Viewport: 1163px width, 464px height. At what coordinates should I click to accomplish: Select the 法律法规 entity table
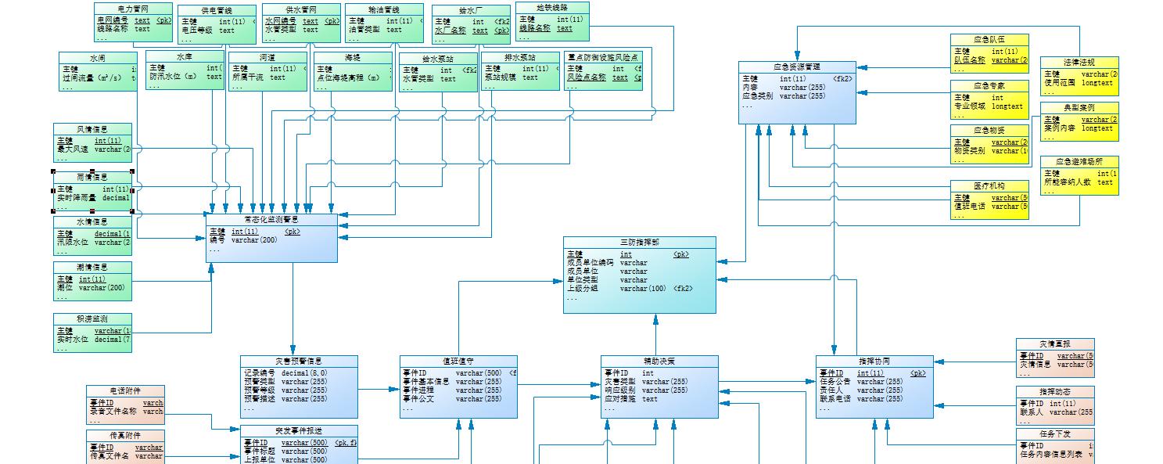point(1079,76)
